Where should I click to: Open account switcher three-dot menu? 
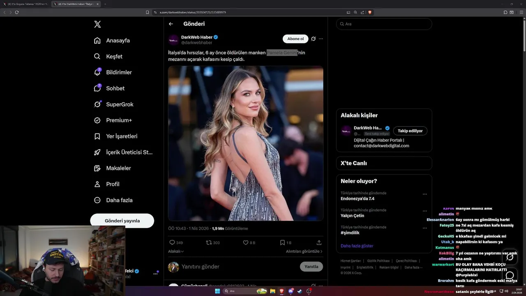click(x=156, y=273)
